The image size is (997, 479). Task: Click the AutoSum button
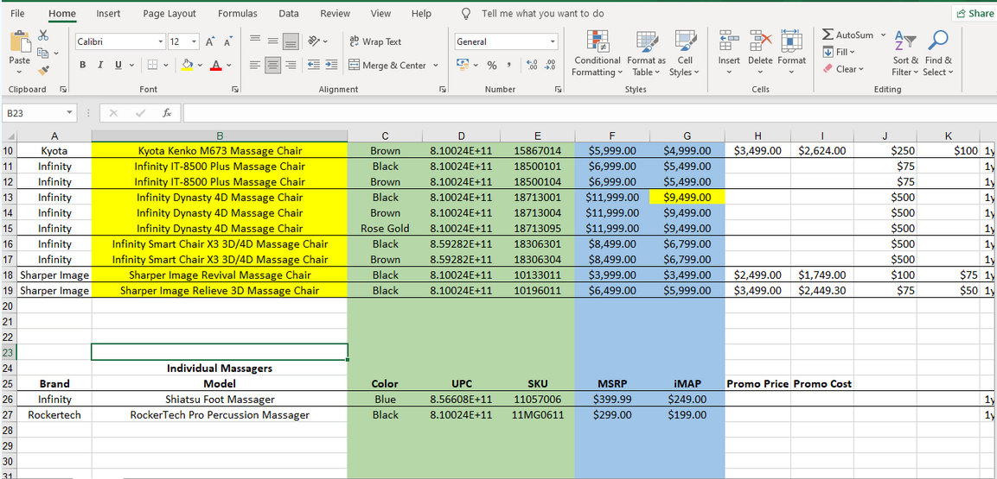coord(848,35)
